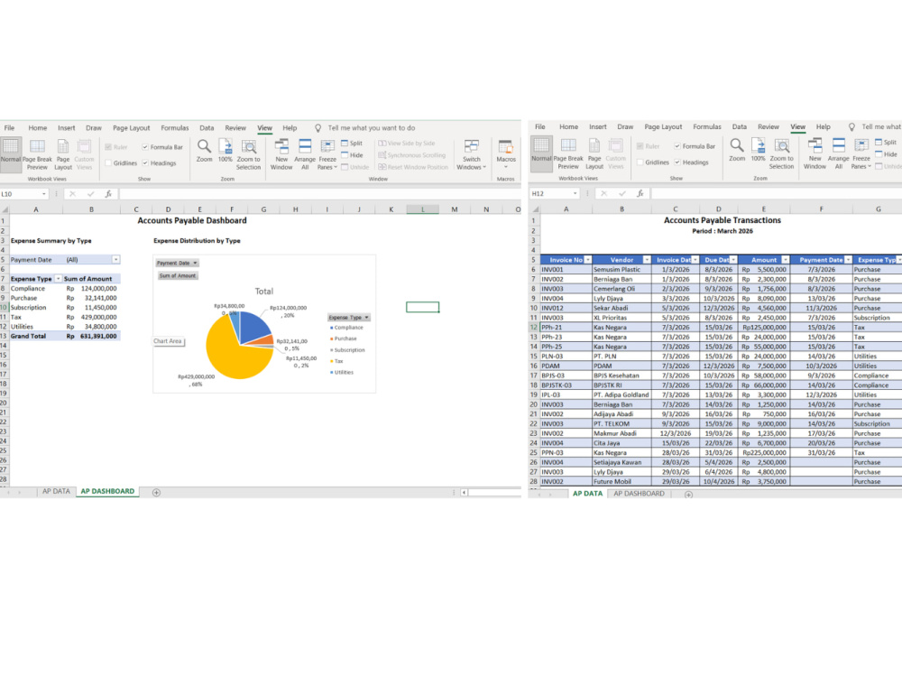Image resolution: width=902 pixels, height=677 pixels.
Task: Open Payment Date chart field button
Action: click(x=177, y=263)
